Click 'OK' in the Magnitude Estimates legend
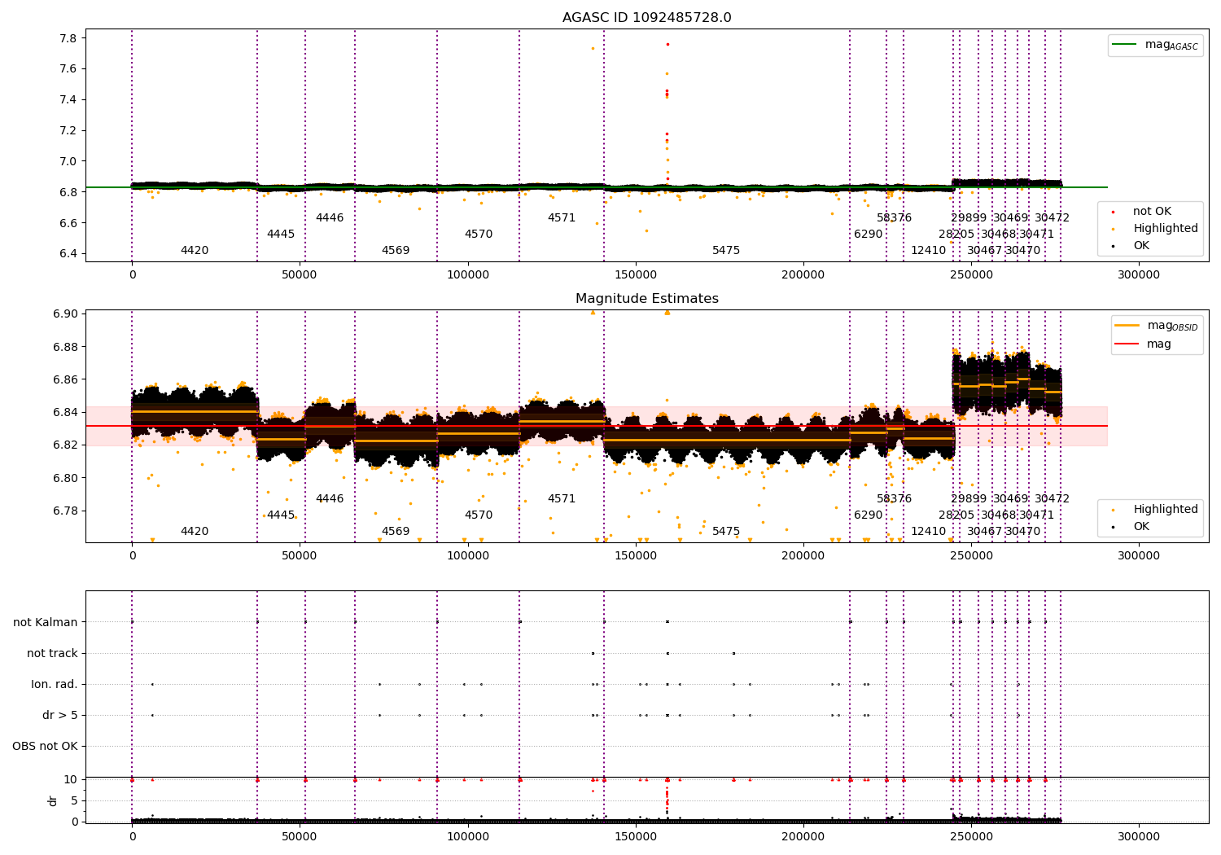This screenshot has height=855, width=1221. pos(1131,527)
